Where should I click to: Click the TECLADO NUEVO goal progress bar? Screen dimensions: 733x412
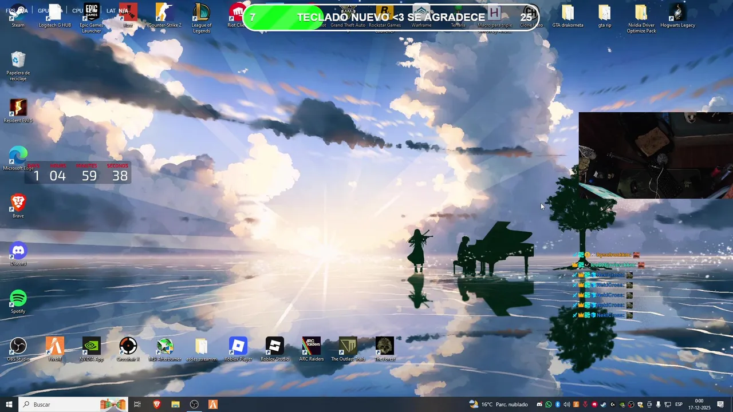(391, 17)
